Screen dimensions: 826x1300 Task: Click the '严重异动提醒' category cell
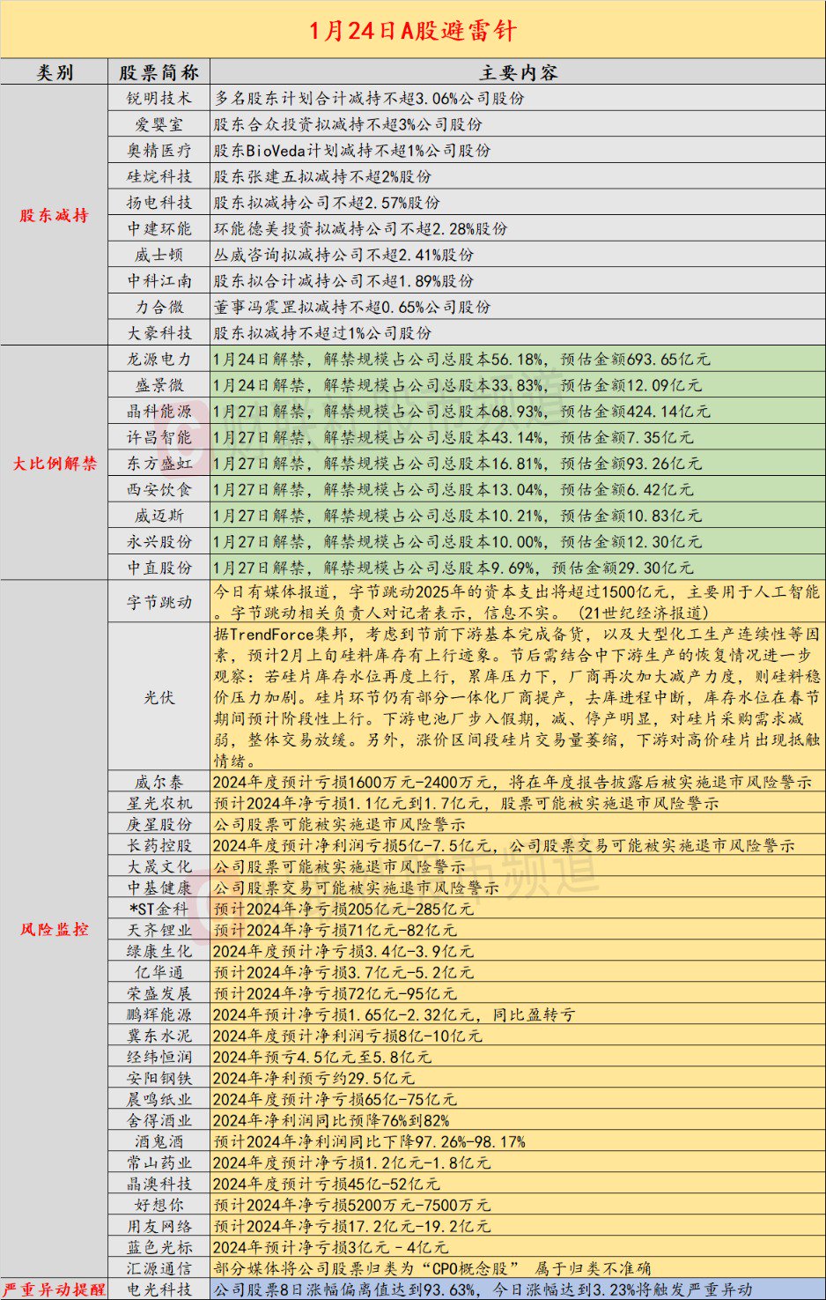(55, 1289)
